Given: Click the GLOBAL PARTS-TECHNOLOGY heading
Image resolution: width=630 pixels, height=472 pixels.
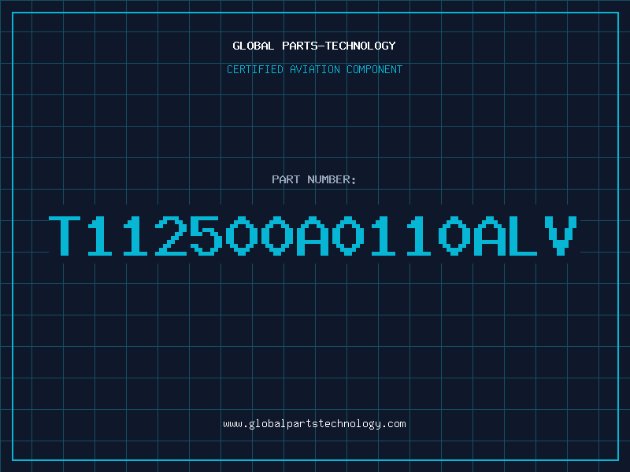Looking at the screenshot, I should pyautogui.click(x=314, y=46).
